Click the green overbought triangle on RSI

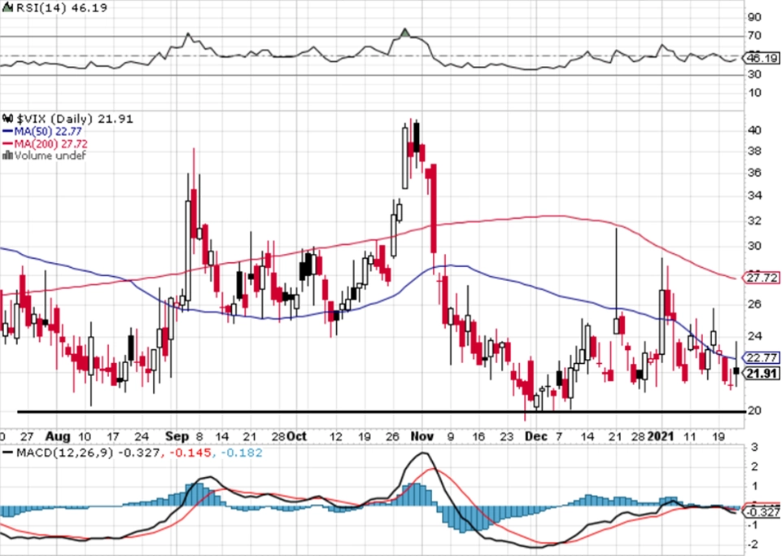[405, 33]
